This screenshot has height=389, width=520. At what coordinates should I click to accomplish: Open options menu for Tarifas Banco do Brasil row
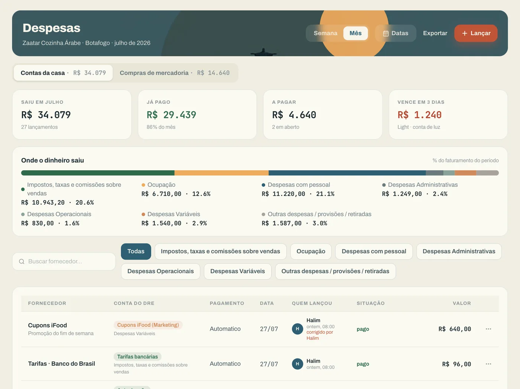488,364
